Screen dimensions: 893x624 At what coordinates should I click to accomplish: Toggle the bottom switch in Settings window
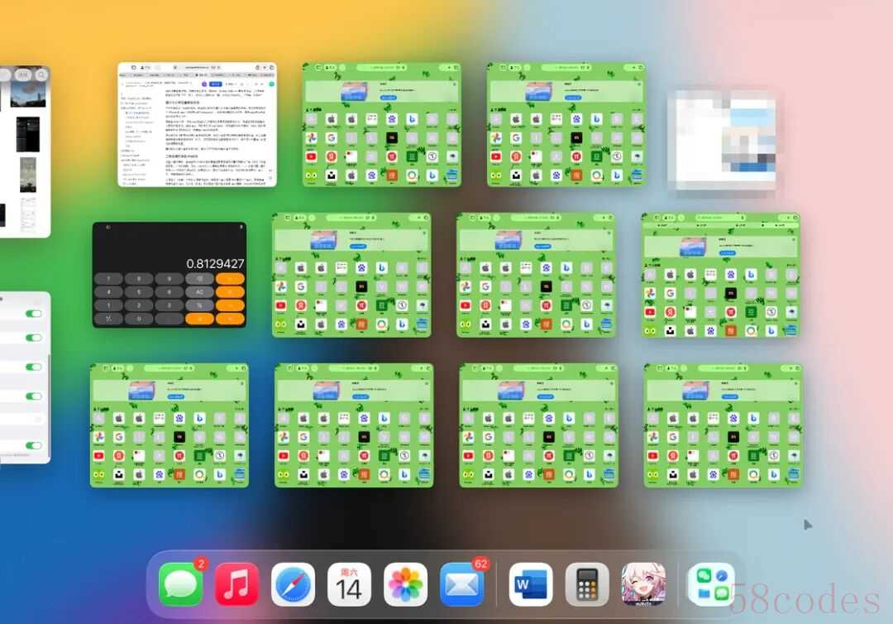pos(34,445)
